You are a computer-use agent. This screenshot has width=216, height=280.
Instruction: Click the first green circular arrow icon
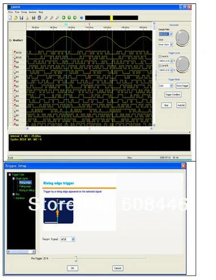pyautogui.click(x=63, y=18)
